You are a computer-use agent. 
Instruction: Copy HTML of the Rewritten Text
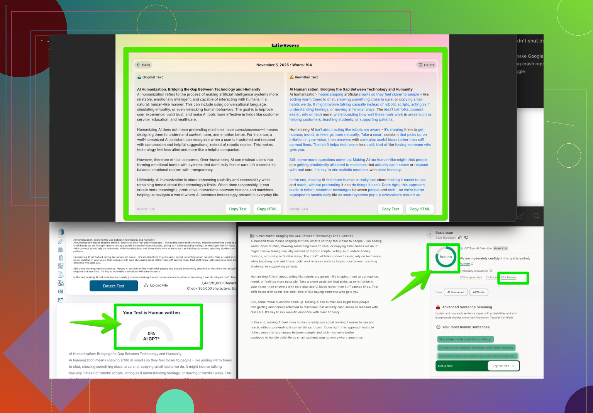pyautogui.click(x=419, y=209)
